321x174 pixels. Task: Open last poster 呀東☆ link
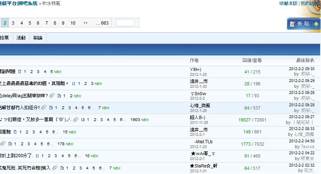coord(307,158)
